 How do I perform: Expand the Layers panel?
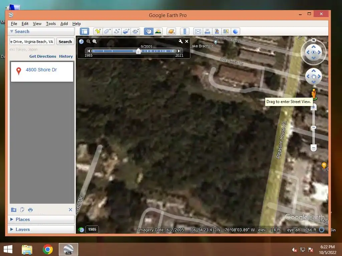[12, 229]
